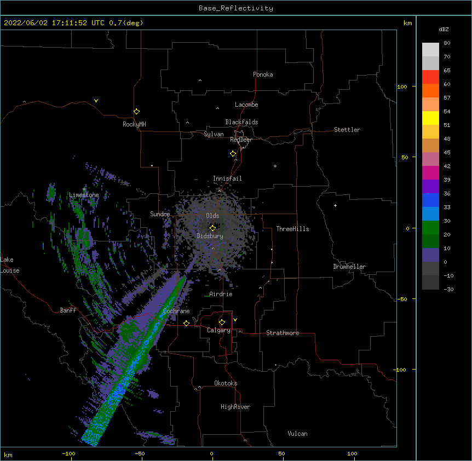Select the km unit label at bottom left
The image size is (472, 461).
click(8, 454)
